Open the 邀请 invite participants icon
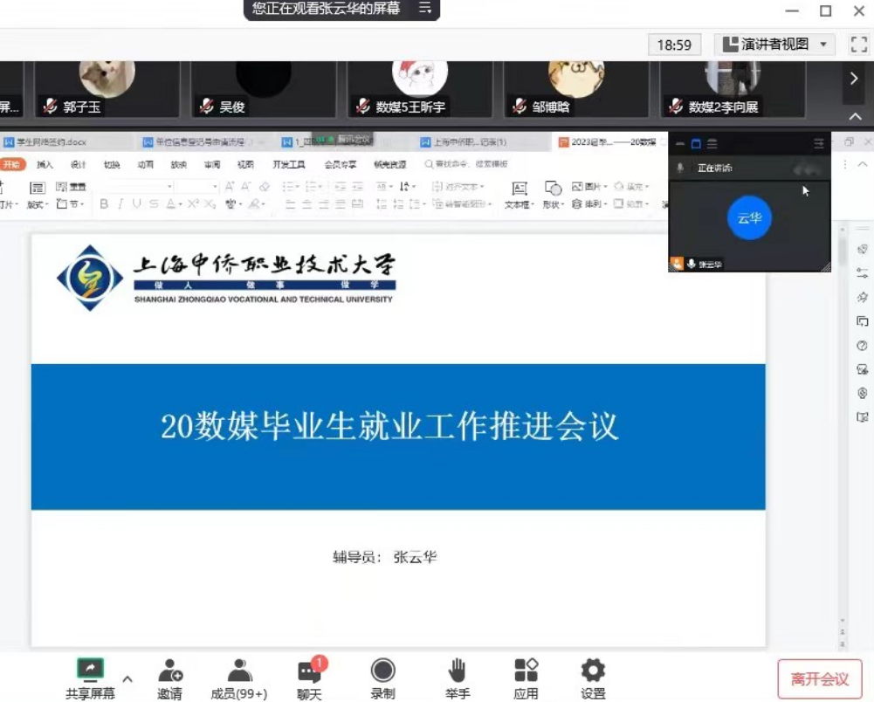 tap(170, 671)
